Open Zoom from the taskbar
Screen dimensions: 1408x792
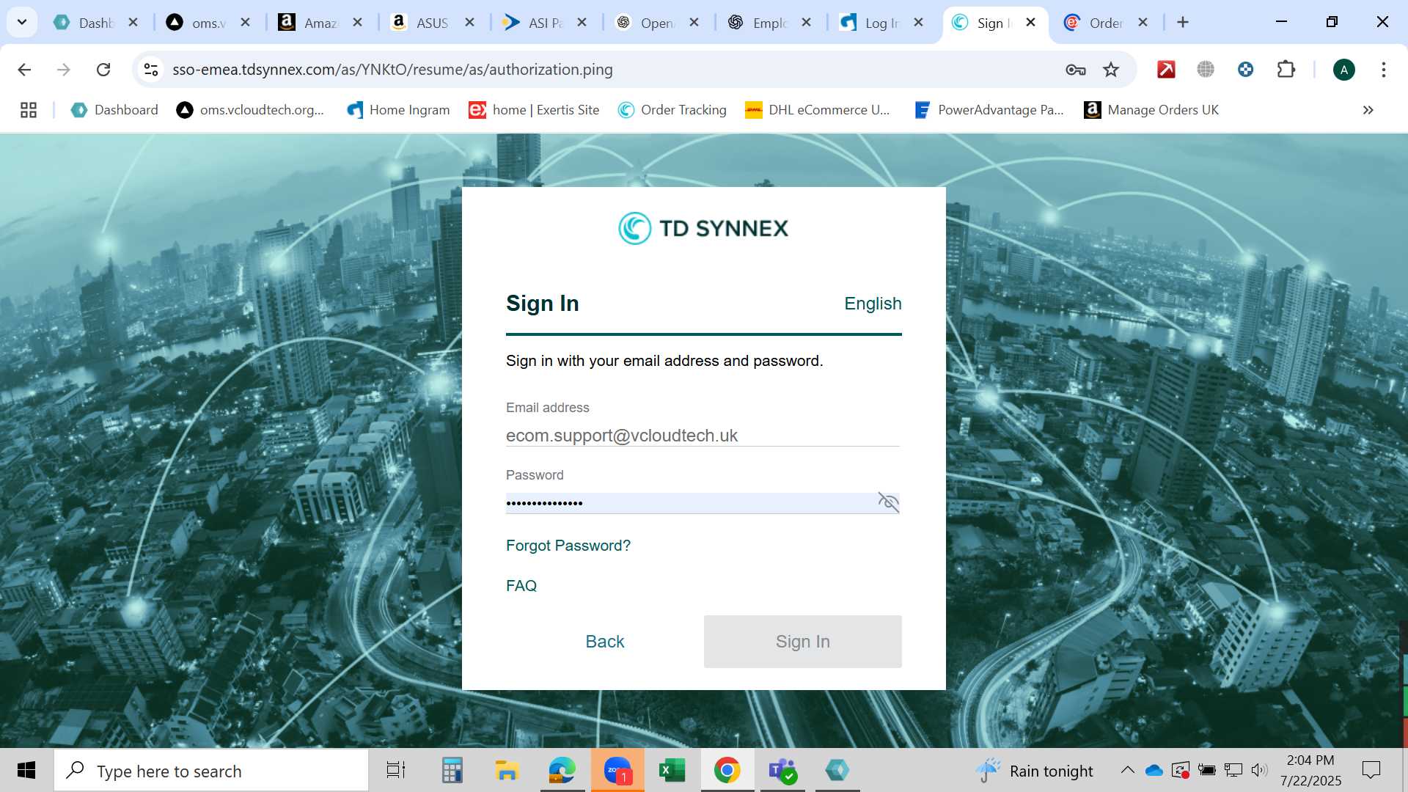click(x=617, y=771)
